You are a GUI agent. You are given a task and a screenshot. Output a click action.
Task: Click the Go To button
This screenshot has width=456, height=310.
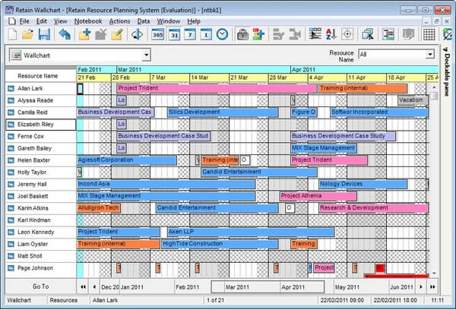41,286
